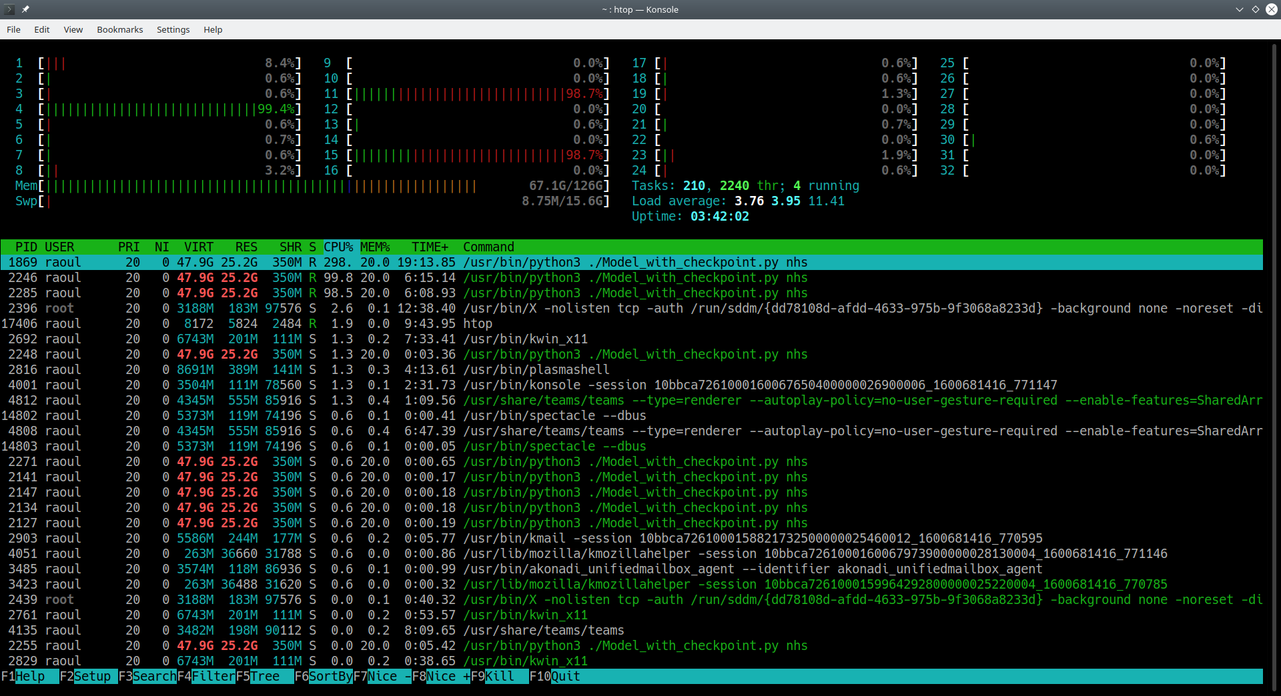Click the F8 Nice + button
This screenshot has width=1281, height=696.
point(441,676)
